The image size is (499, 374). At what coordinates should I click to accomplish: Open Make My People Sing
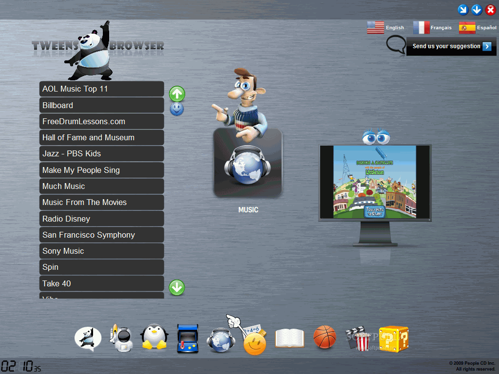coord(101,170)
